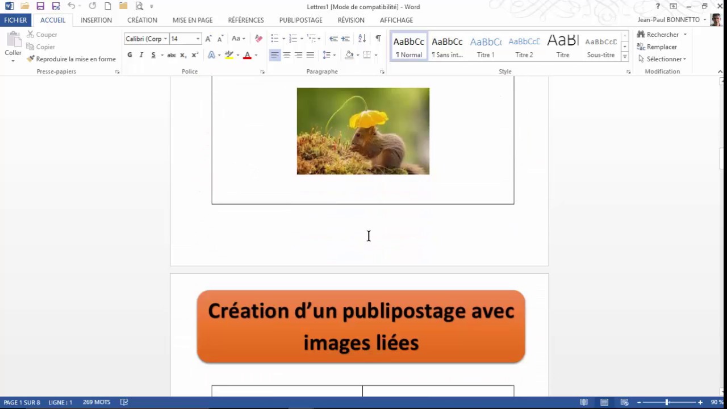Undo the last action

tap(71, 6)
